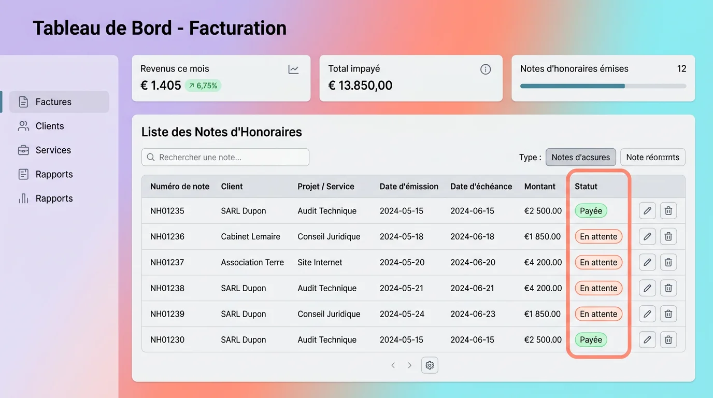Switch to the Clients sidebar section

pyautogui.click(x=49, y=126)
